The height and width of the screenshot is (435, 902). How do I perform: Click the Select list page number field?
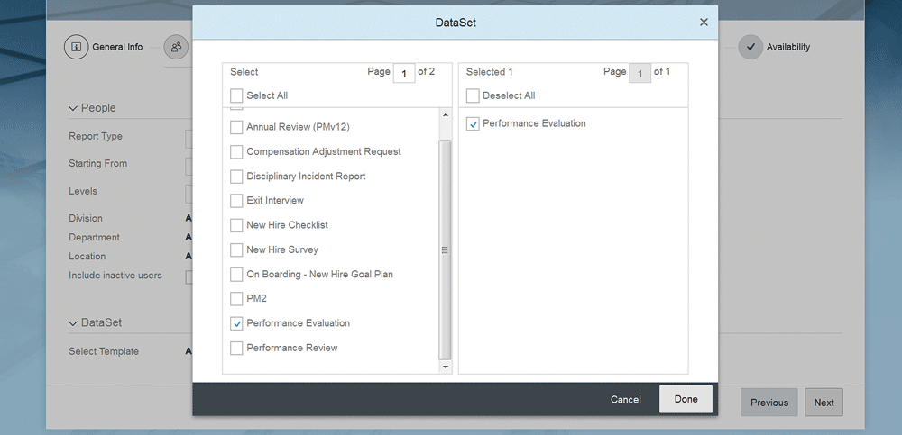(404, 73)
